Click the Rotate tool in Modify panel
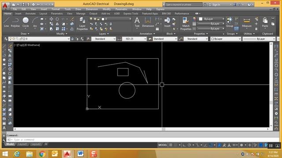Viewport: 282px width, 158px height. pos(57,19)
